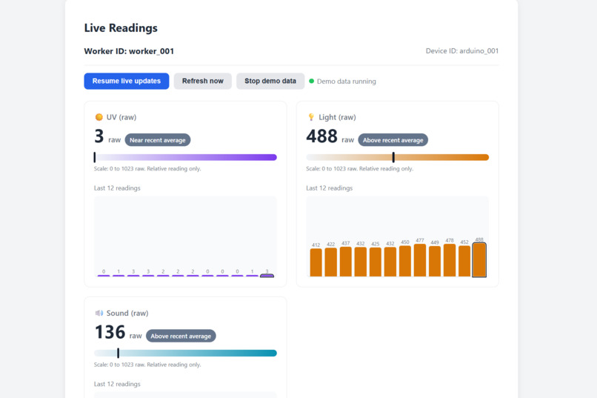Click 'Last 12 readings' in Sound card
Viewport: 597px width, 398px height.
117,384
